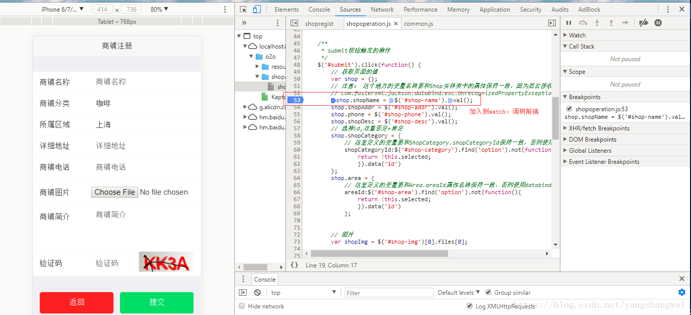The width and height of the screenshot is (691, 315).
Task: Click the inspect element picker icon
Action: pos(243,9)
